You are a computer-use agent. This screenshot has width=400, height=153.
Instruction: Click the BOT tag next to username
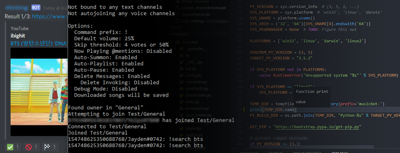(x=36, y=7)
